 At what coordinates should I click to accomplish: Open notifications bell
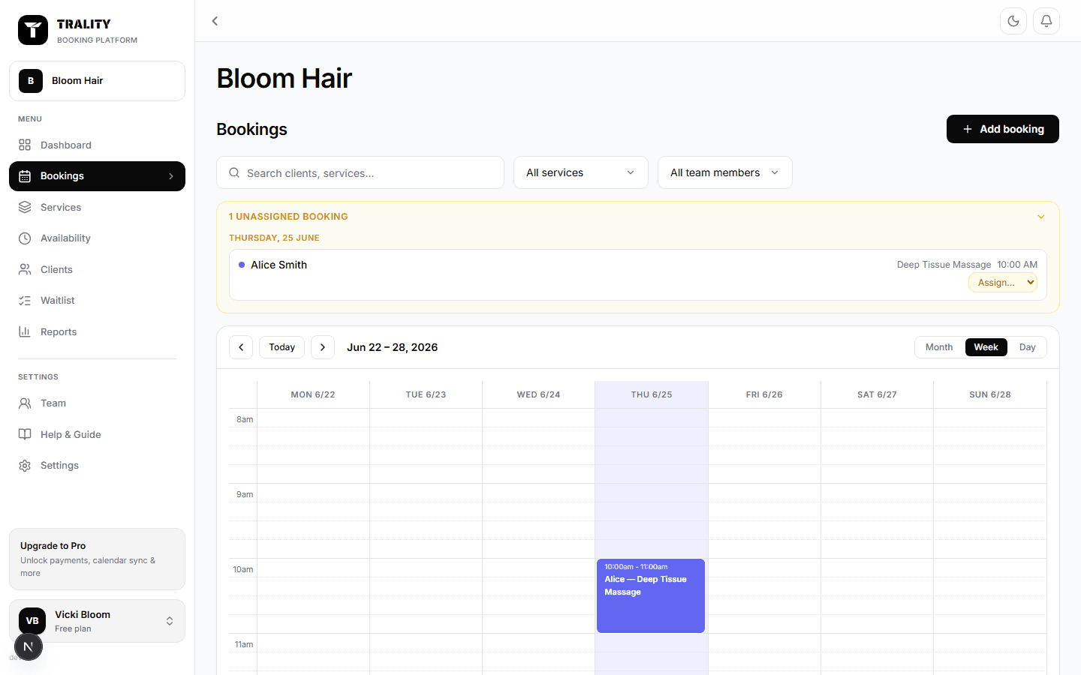[1046, 21]
